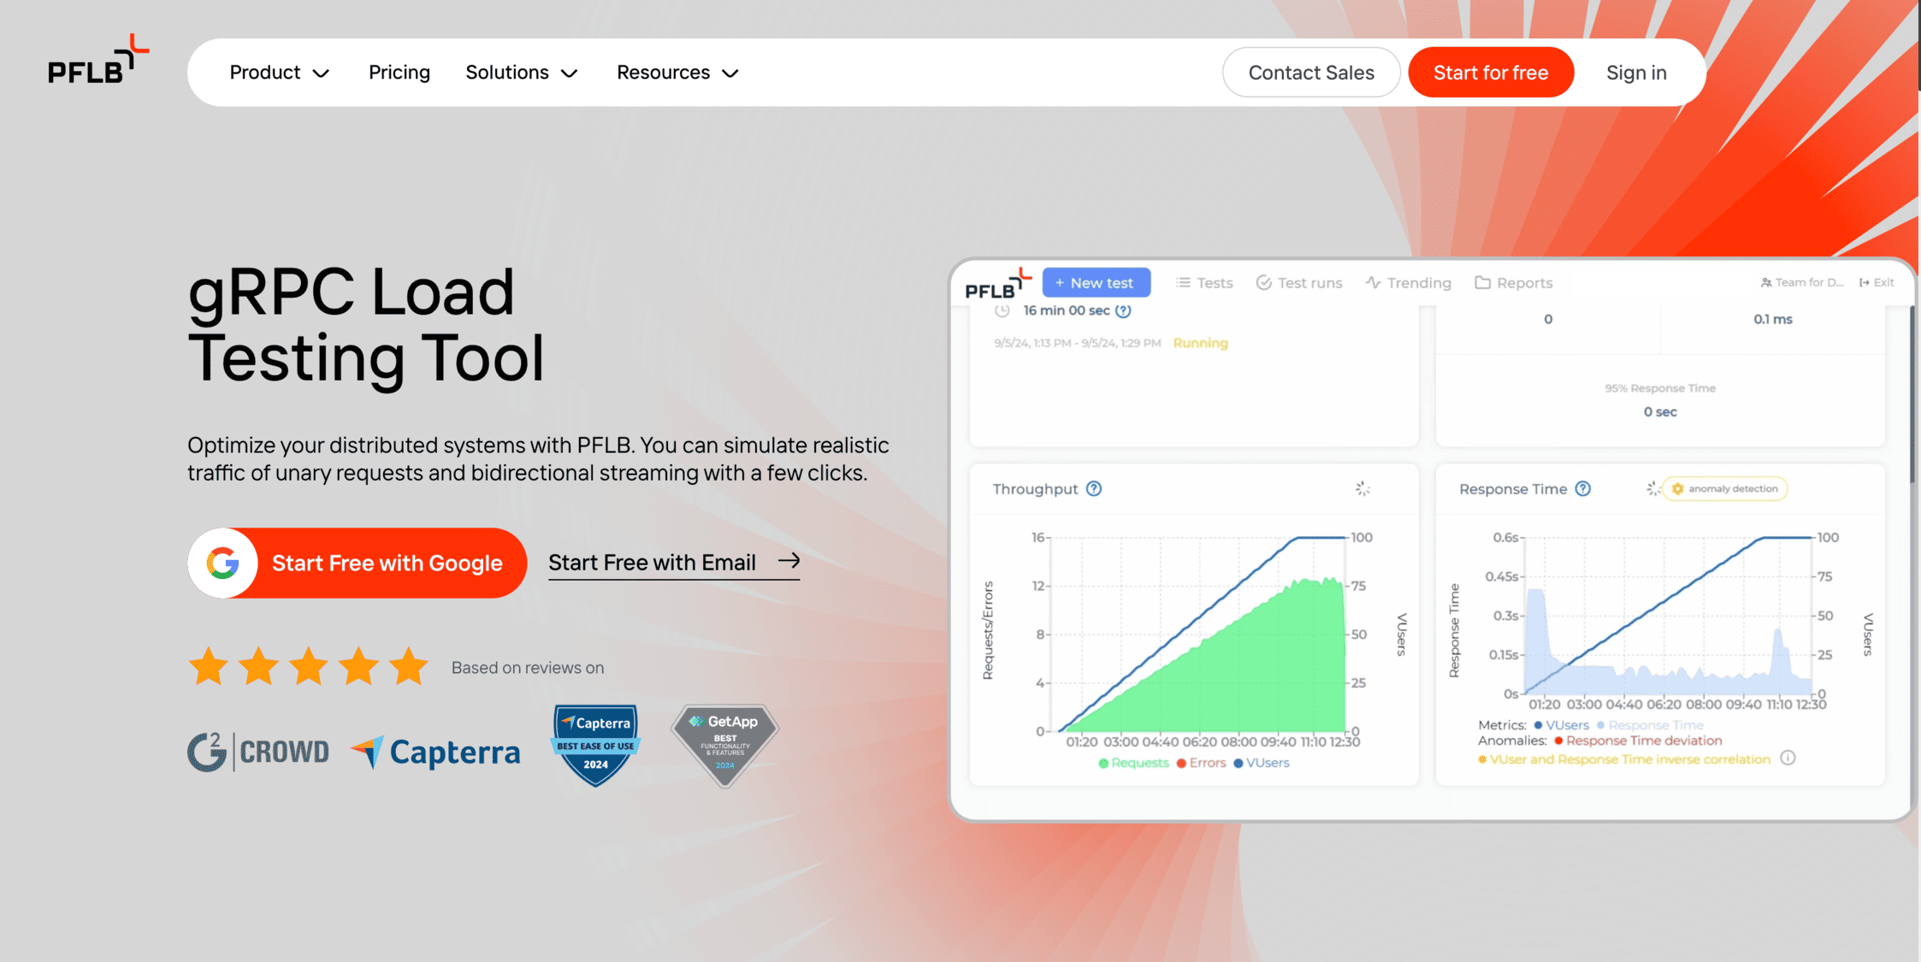Image resolution: width=1921 pixels, height=962 pixels.
Task: Open the Tests tab in dashboard
Action: (x=1204, y=282)
